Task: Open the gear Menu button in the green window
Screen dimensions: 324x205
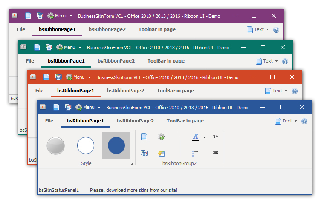Action: pos(66,47)
